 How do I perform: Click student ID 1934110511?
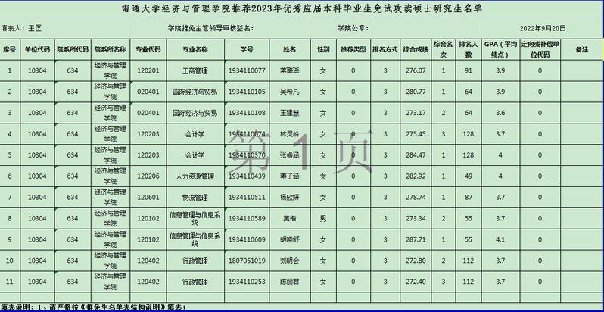[247, 198]
